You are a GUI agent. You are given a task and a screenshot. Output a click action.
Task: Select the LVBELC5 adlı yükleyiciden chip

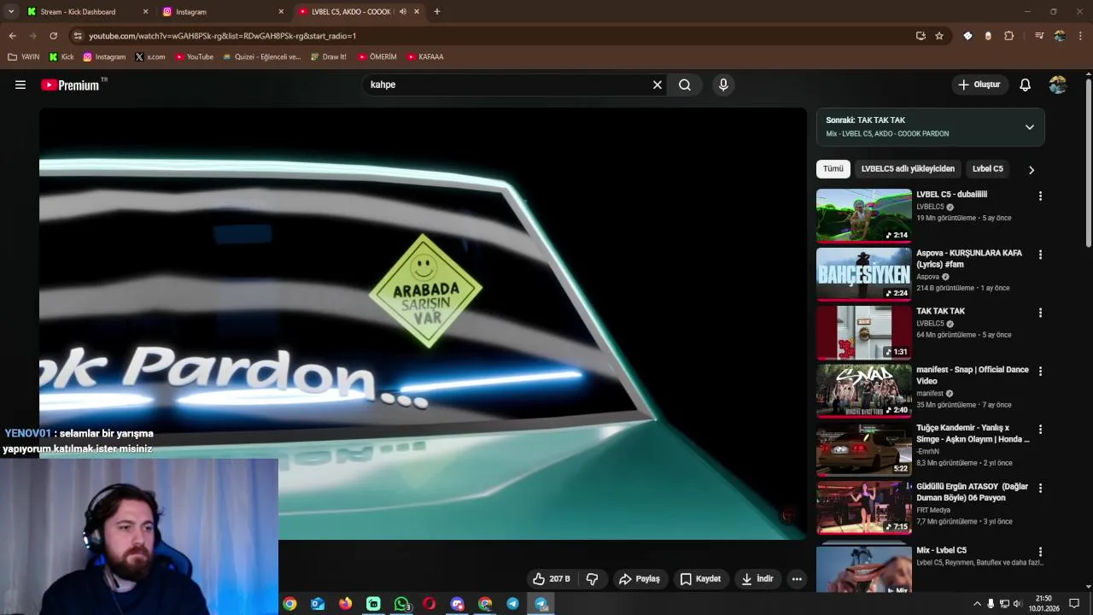[908, 169]
